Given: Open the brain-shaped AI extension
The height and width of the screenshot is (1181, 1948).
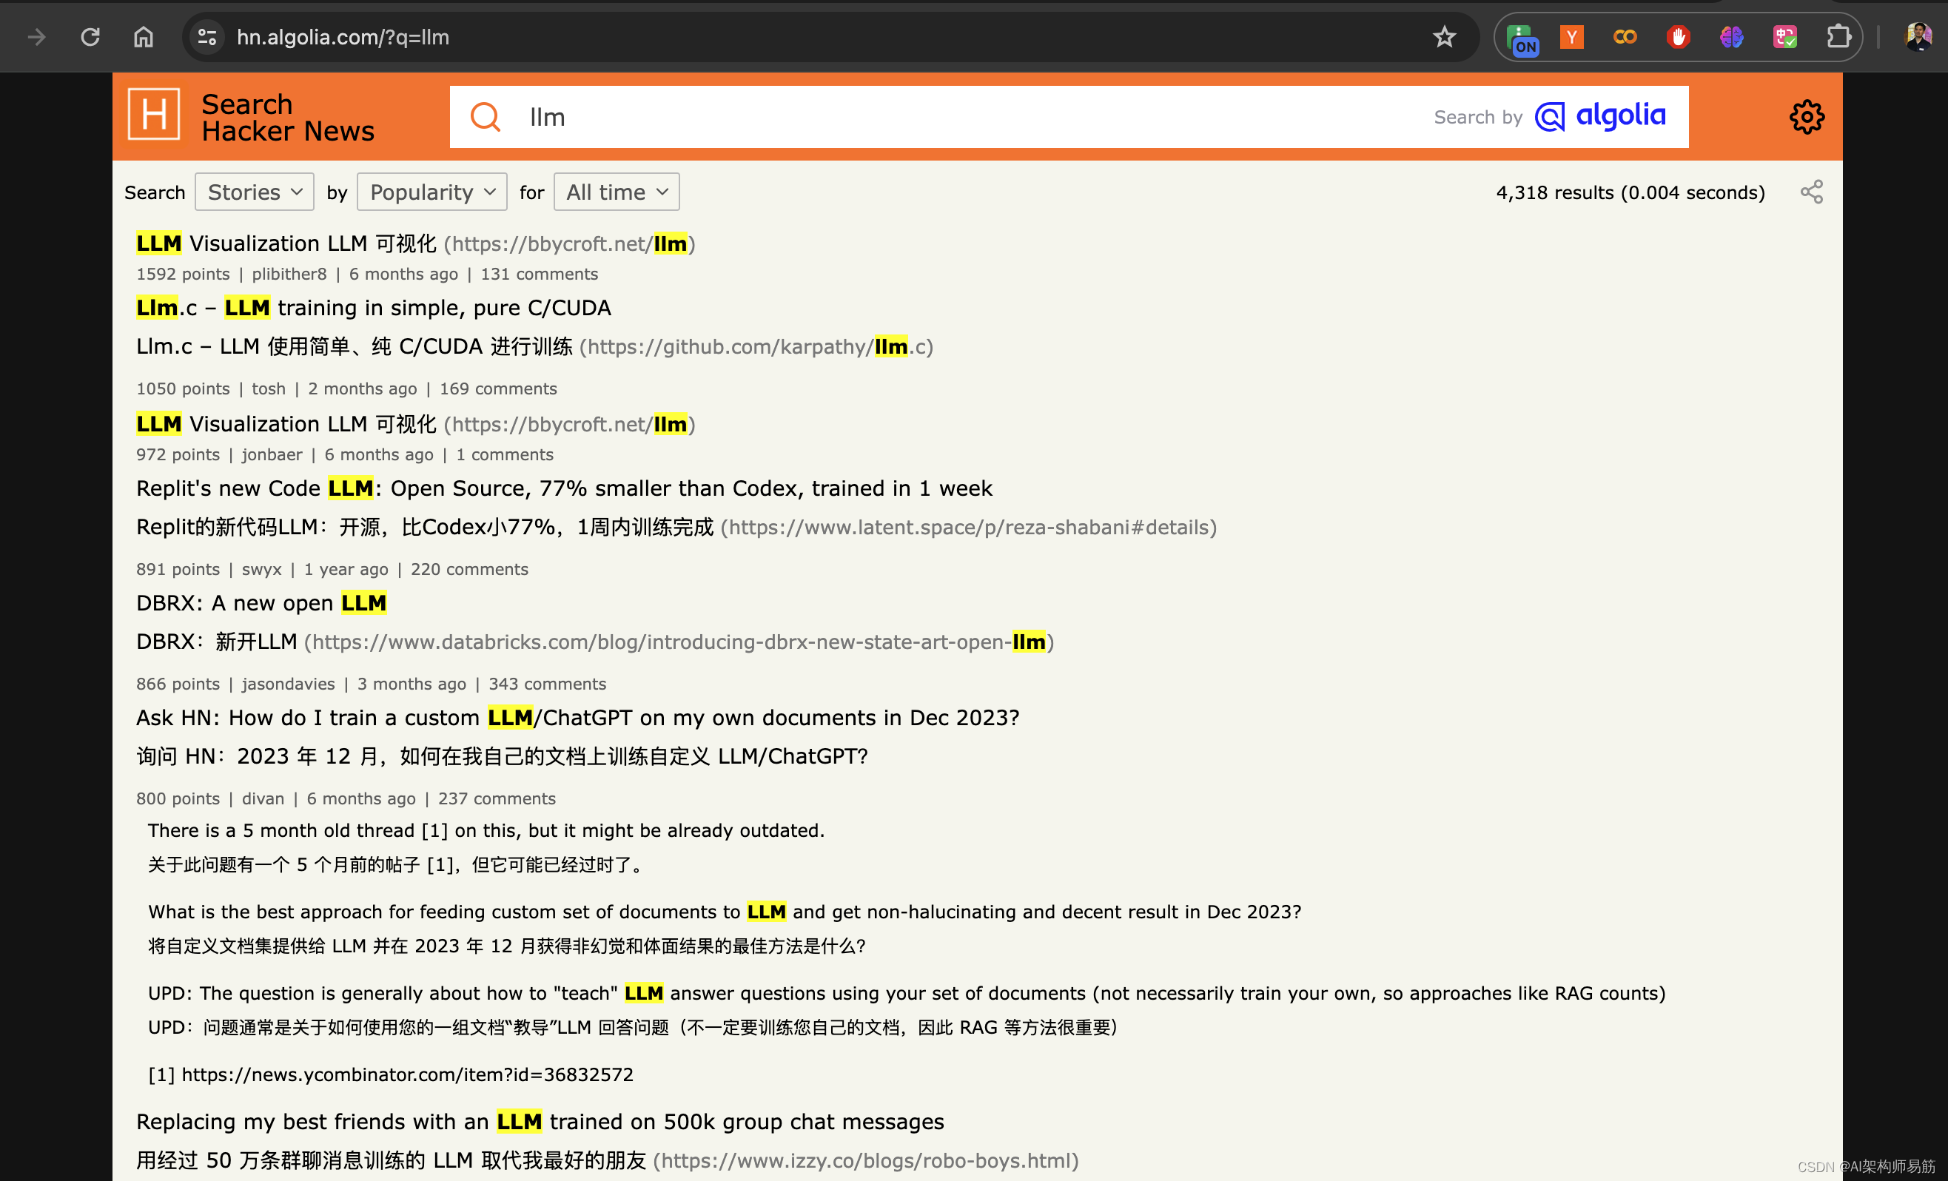Looking at the screenshot, I should (1731, 36).
